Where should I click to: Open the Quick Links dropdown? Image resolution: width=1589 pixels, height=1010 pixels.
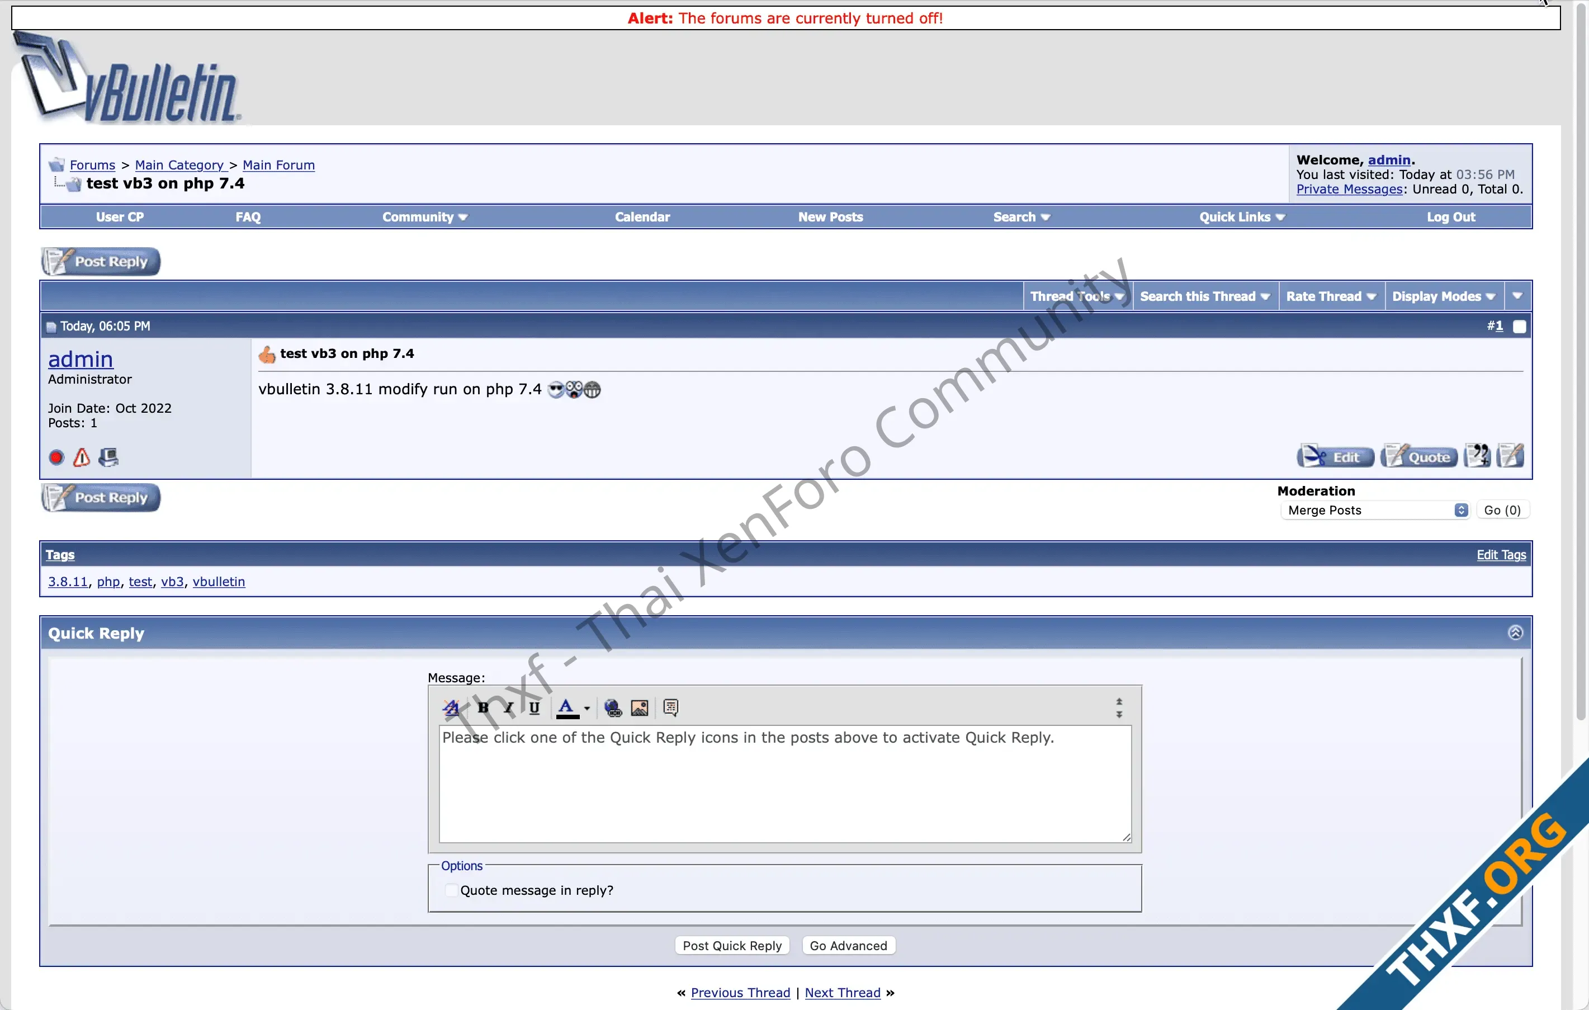point(1242,217)
